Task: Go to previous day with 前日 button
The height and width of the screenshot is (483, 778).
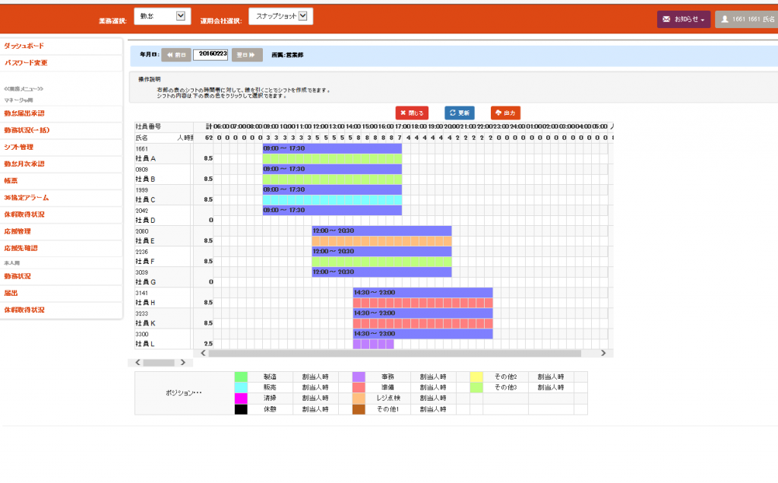Action: coord(176,55)
